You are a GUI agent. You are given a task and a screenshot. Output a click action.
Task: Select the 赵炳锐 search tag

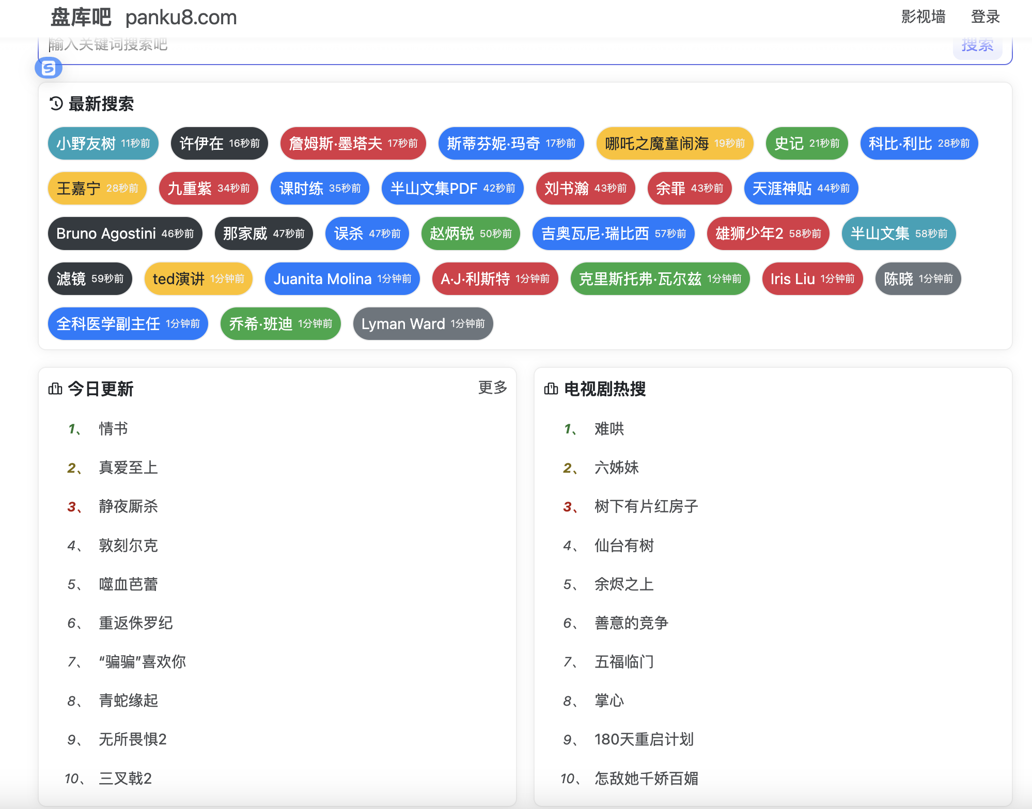pyautogui.click(x=471, y=234)
